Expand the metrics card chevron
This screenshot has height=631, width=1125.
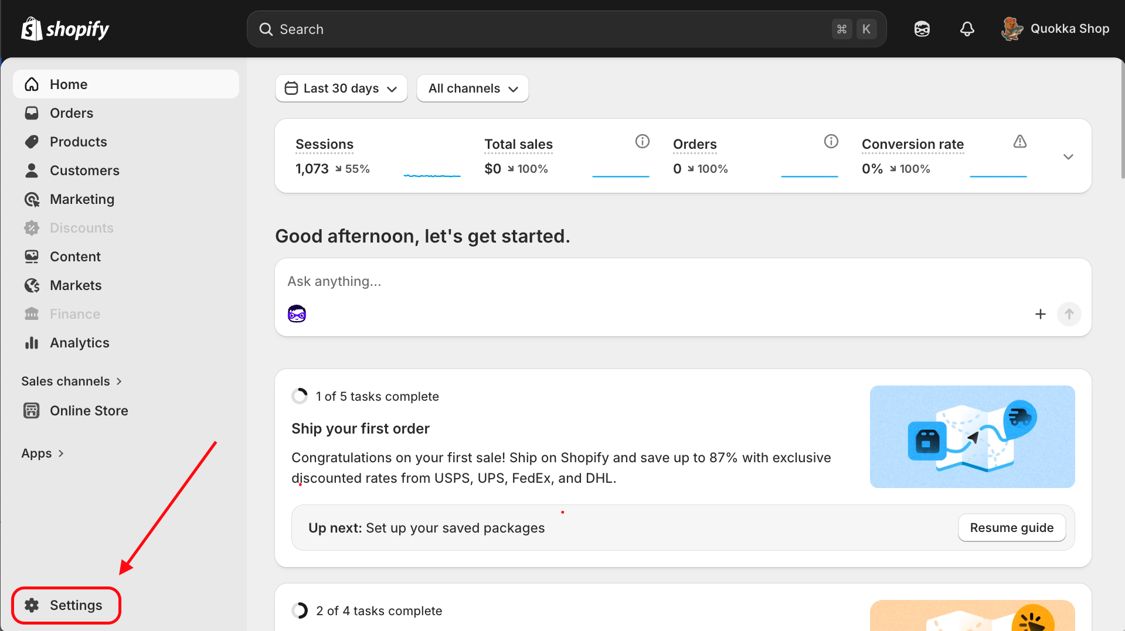[1068, 156]
